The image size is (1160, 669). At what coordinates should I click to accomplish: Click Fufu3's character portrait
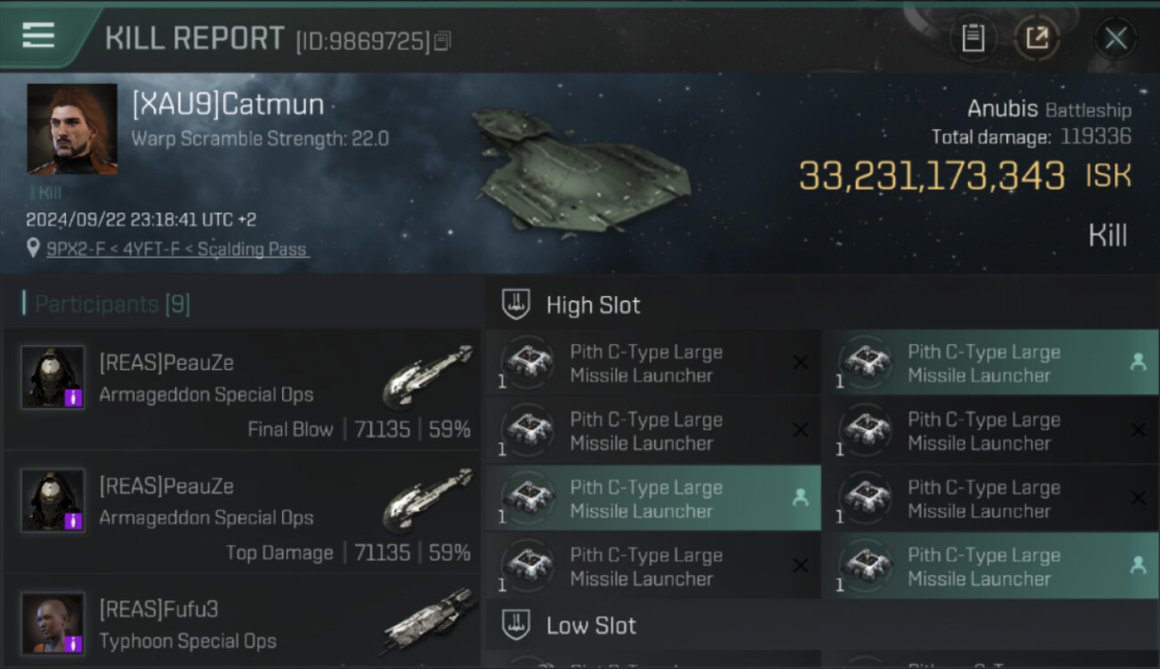[x=53, y=623]
